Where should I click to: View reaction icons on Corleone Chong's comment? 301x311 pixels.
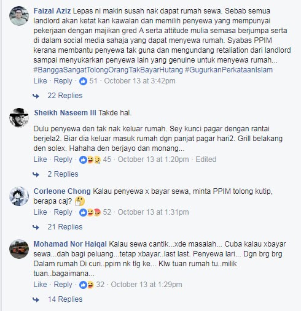[x=90, y=212]
